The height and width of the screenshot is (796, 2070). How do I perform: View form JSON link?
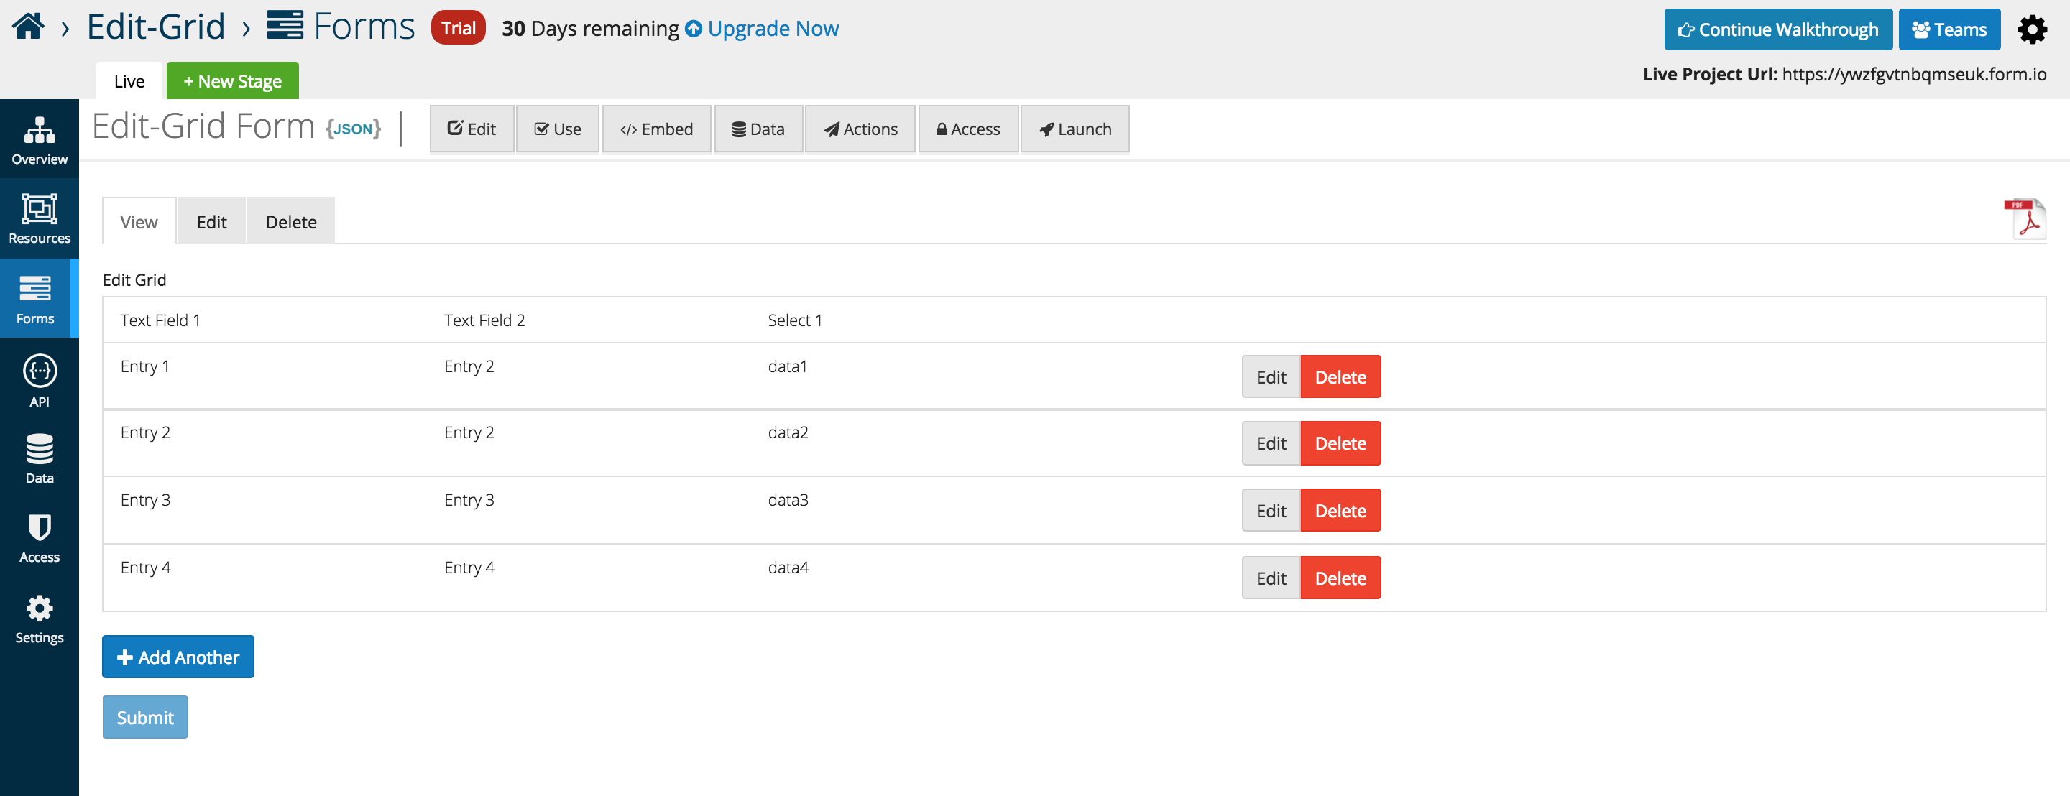[353, 129]
